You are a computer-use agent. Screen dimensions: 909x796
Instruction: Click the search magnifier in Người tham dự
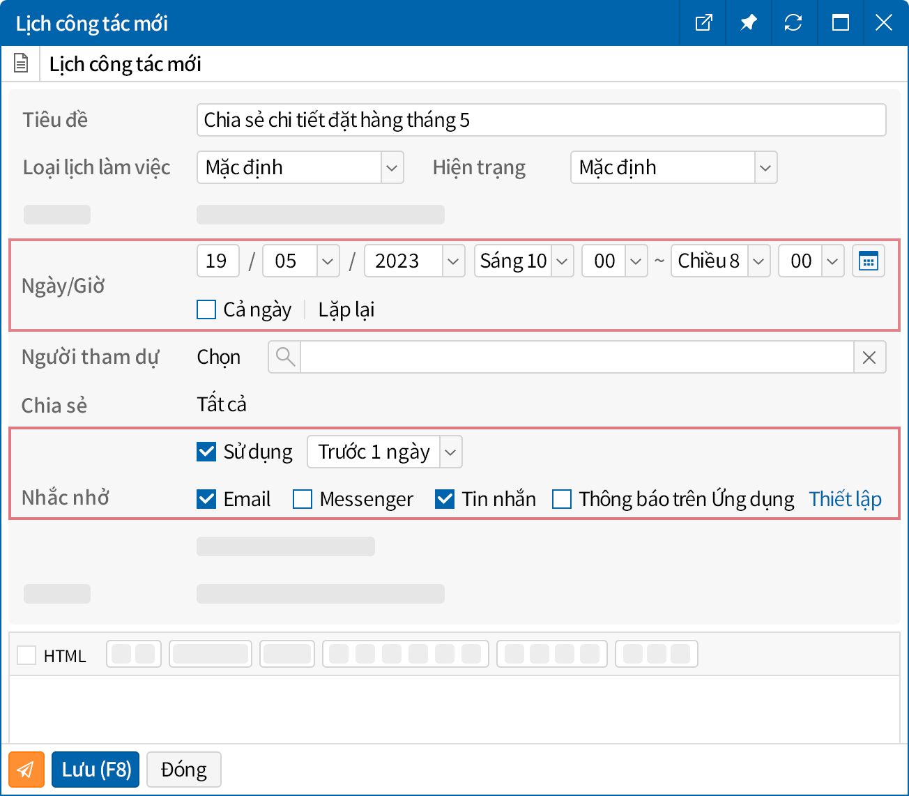(284, 357)
